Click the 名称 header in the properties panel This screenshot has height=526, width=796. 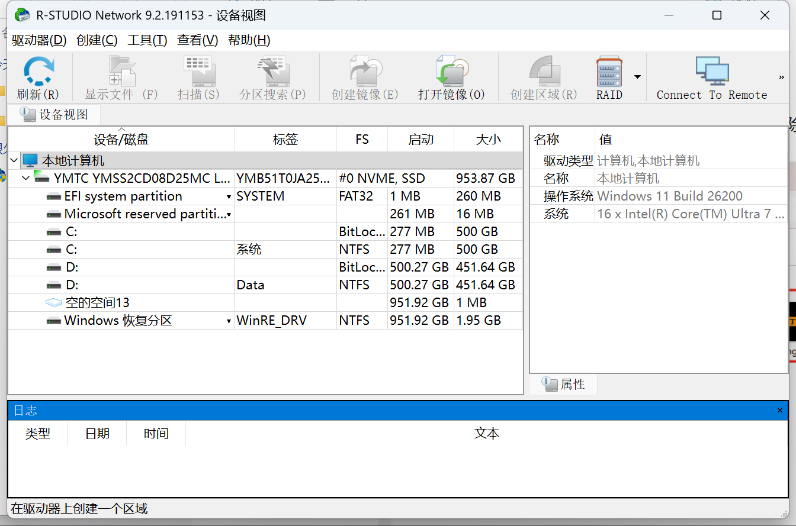(563, 140)
